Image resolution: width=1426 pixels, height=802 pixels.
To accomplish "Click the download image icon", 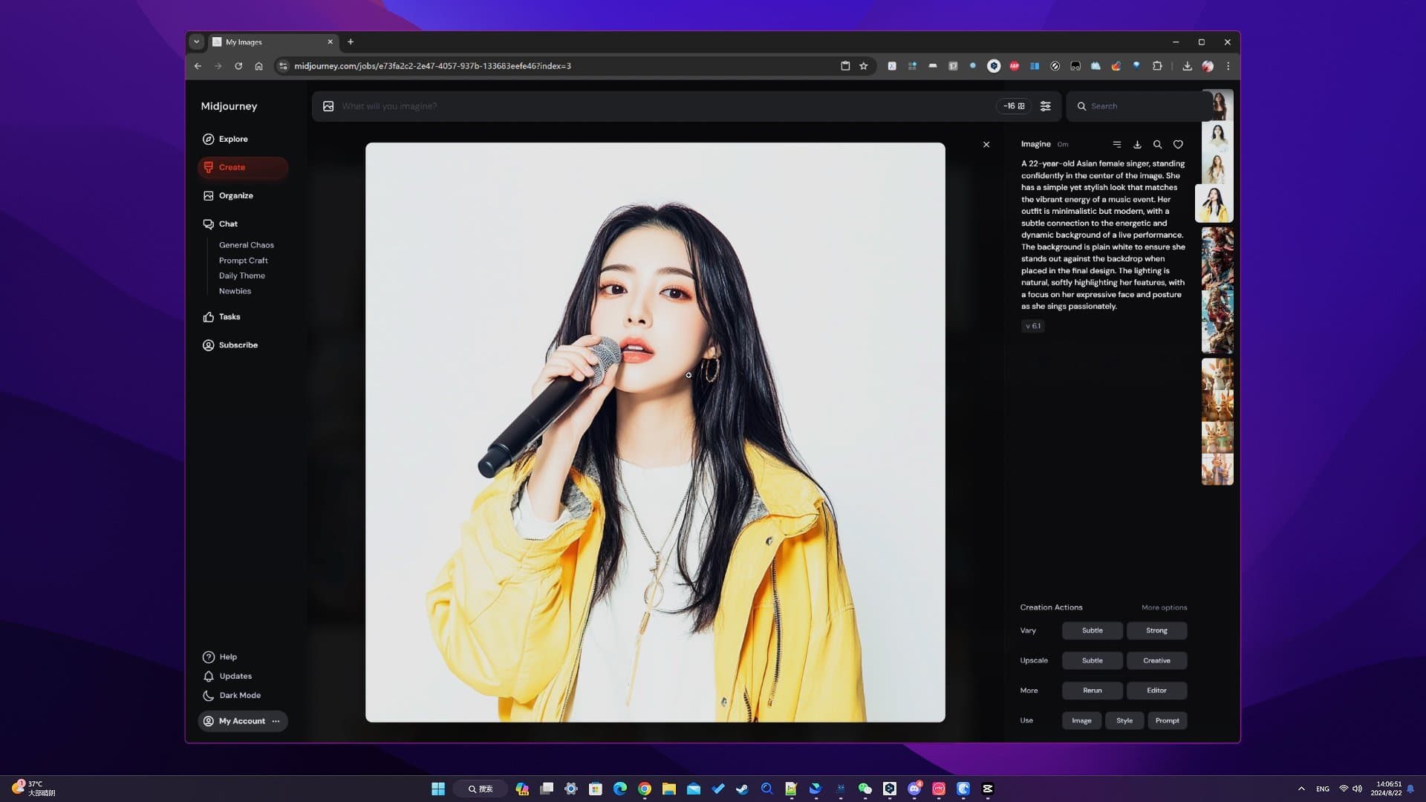I will coord(1137,145).
